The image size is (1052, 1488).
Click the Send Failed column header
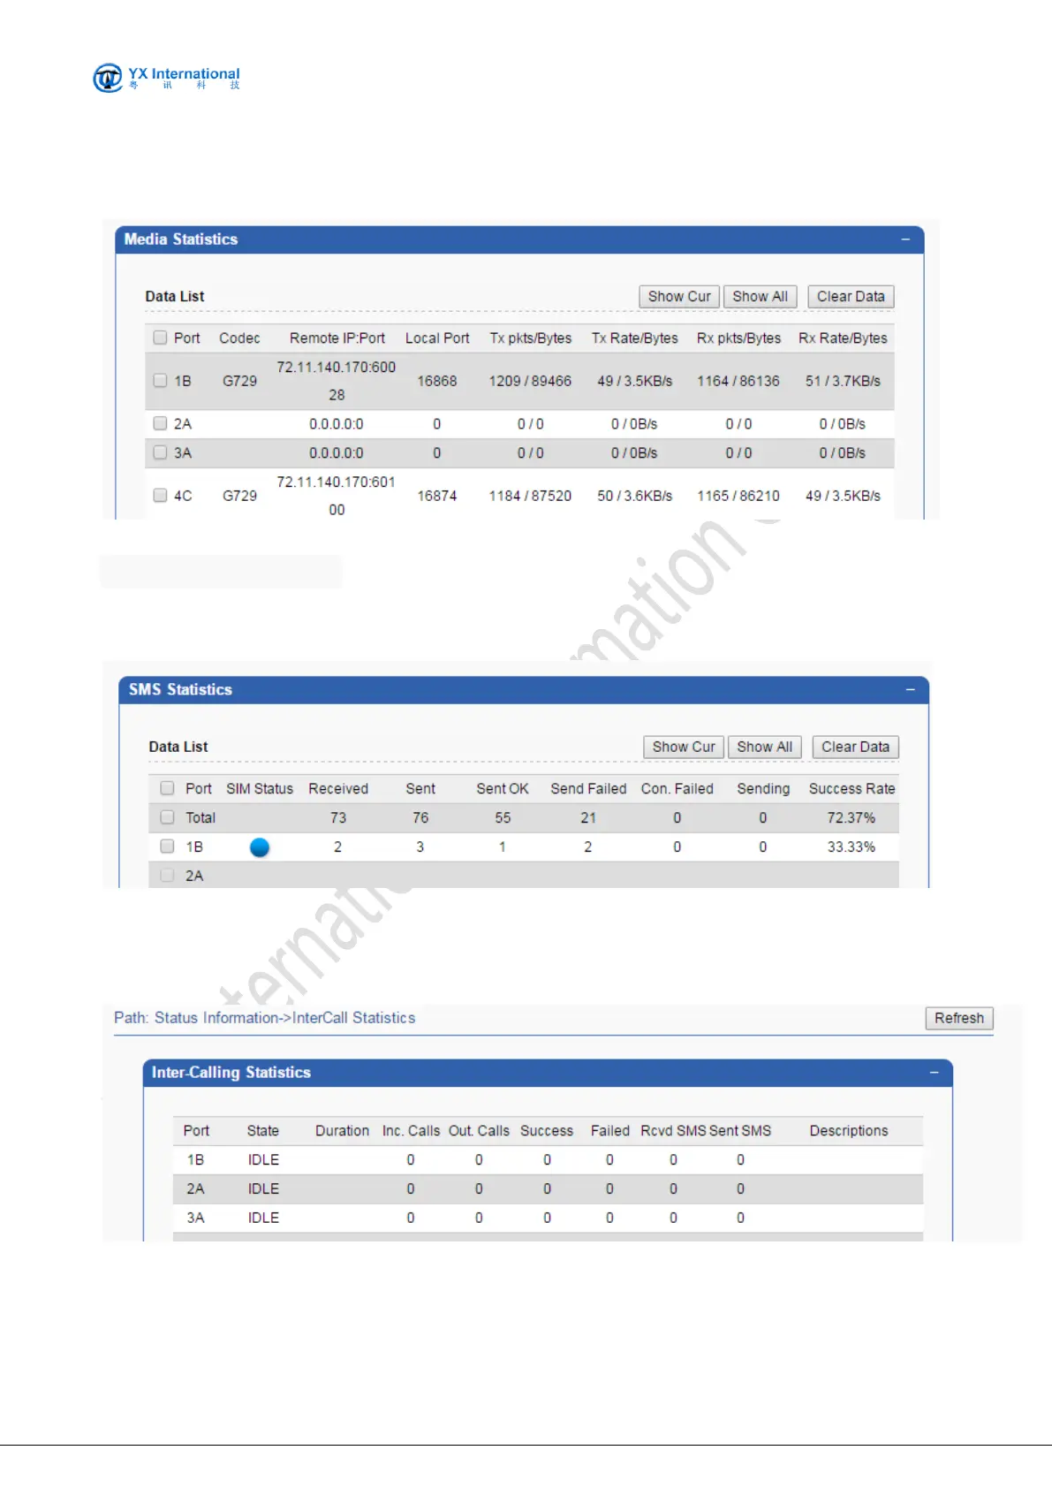tap(588, 789)
